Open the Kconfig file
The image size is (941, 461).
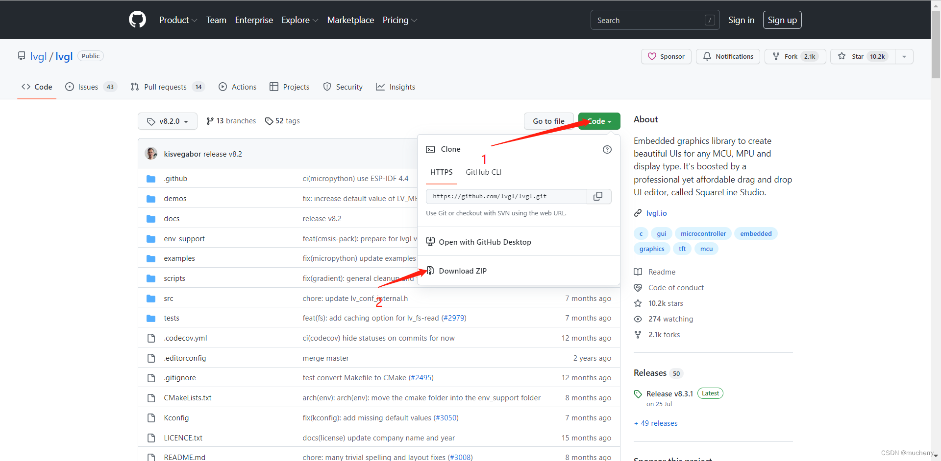176,418
